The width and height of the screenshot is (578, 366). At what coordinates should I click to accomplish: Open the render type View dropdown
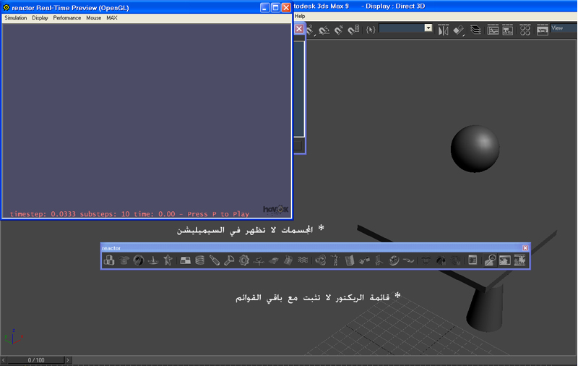(564, 28)
